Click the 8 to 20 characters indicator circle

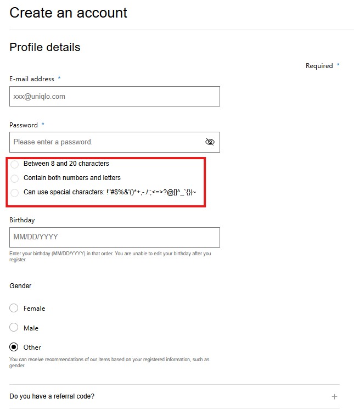tap(14, 164)
